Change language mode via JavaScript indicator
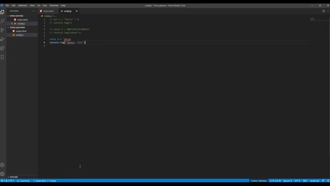This screenshot has height=186, width=330. pyautogui.click(x=315, y=181)
